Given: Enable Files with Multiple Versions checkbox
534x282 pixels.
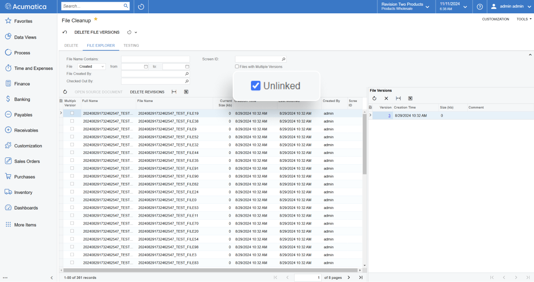Looking at the screenshot, I should (237, 67).
